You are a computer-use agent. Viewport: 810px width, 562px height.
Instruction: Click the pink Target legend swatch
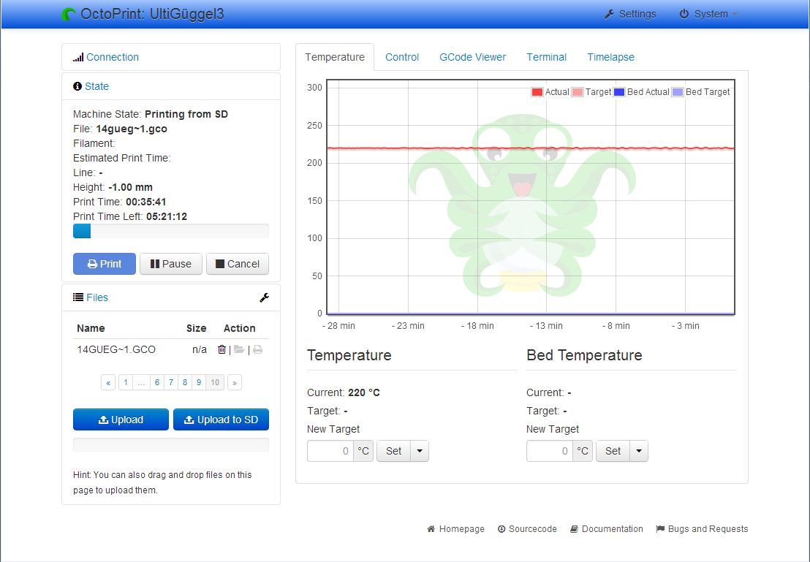point(578,92)
